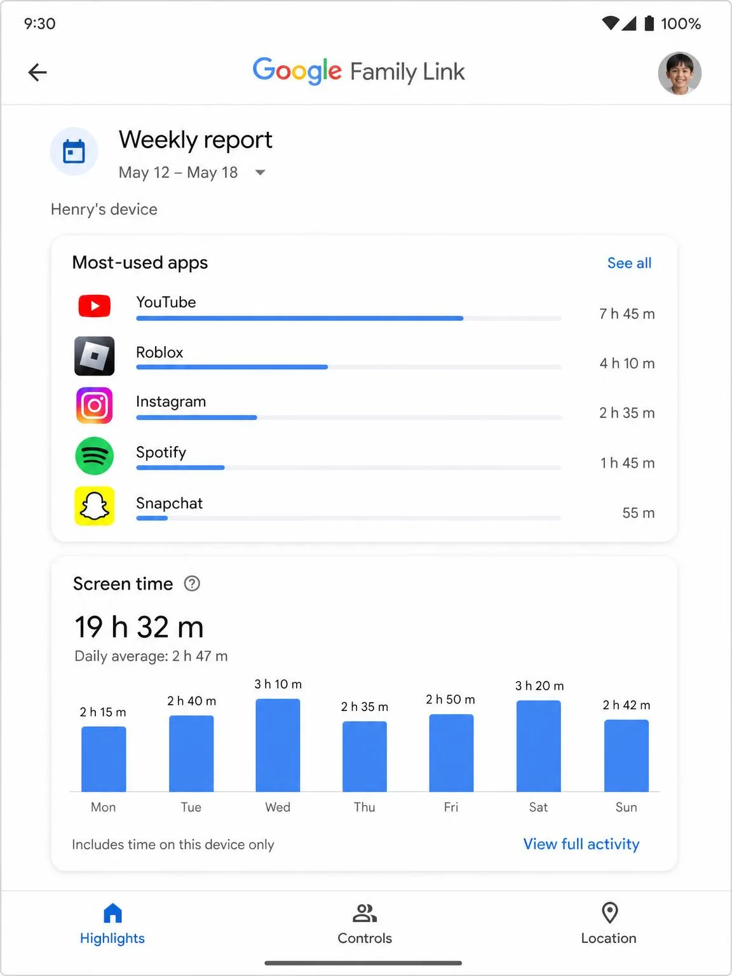The image size is (732, 976).
Task: Open View full activity link
Action: tap(581, 844)
